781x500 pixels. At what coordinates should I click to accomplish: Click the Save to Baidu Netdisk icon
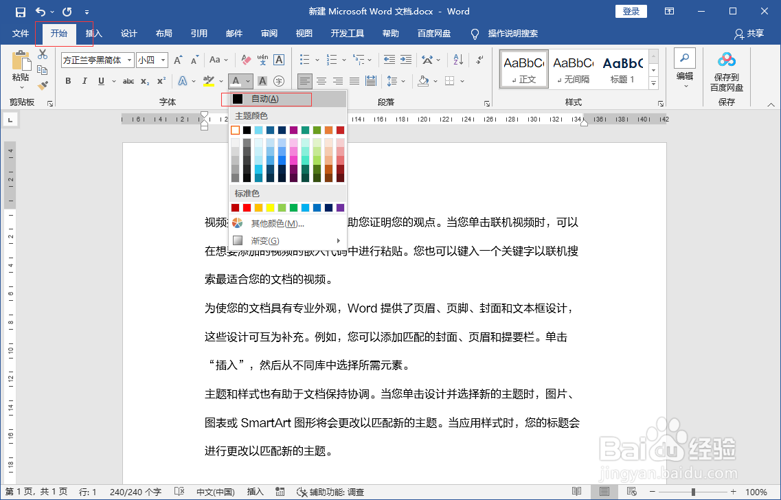727,60
